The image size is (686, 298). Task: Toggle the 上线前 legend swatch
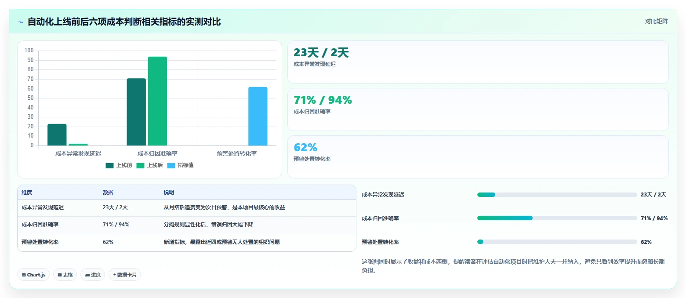pos(110,166)
